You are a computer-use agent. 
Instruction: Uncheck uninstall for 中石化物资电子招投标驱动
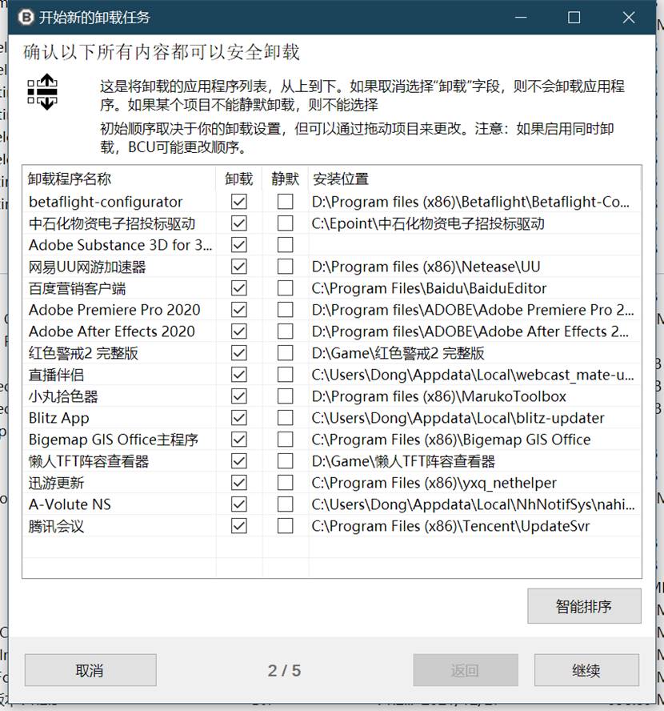[239, 223]
